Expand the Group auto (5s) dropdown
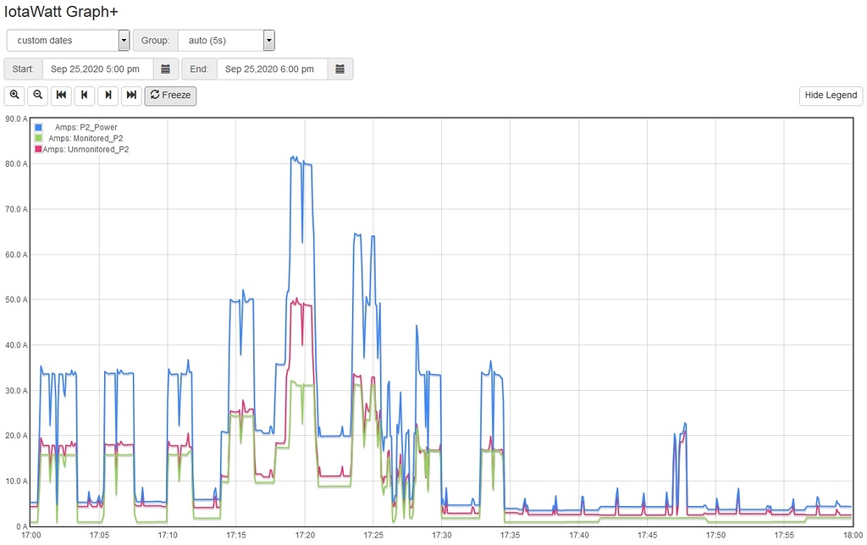 [x=227, y=41]
